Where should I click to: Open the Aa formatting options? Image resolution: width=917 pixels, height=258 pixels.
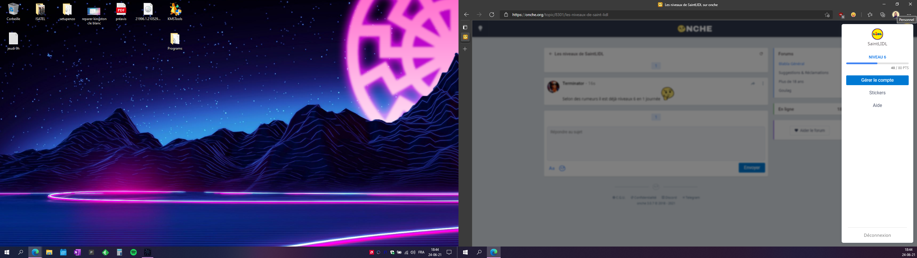(x=551, y=168)
